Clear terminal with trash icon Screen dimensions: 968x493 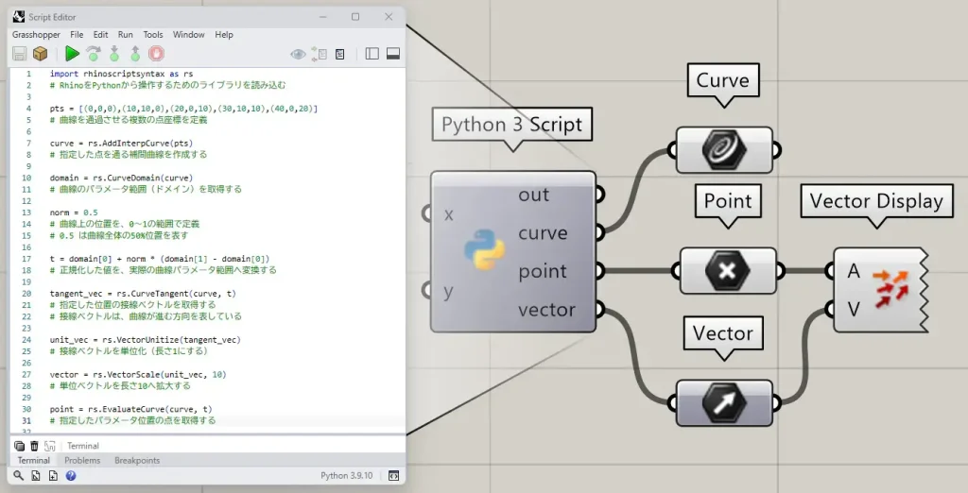pyautogui.click(x=35, y=446)
